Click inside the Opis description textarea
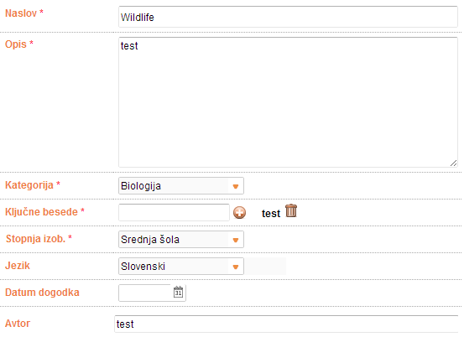 tap(289, 102)
